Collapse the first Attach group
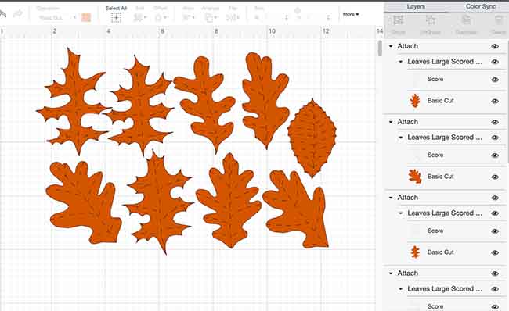The height and width of the screenshot is (311, 509). pos(391,46)
